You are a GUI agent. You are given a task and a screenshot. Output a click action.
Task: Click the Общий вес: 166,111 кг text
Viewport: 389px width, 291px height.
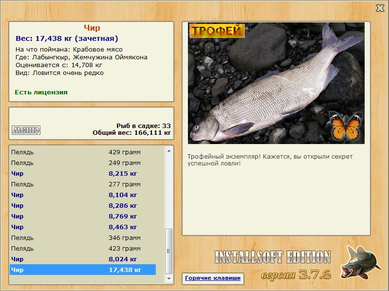pos(132,133)
